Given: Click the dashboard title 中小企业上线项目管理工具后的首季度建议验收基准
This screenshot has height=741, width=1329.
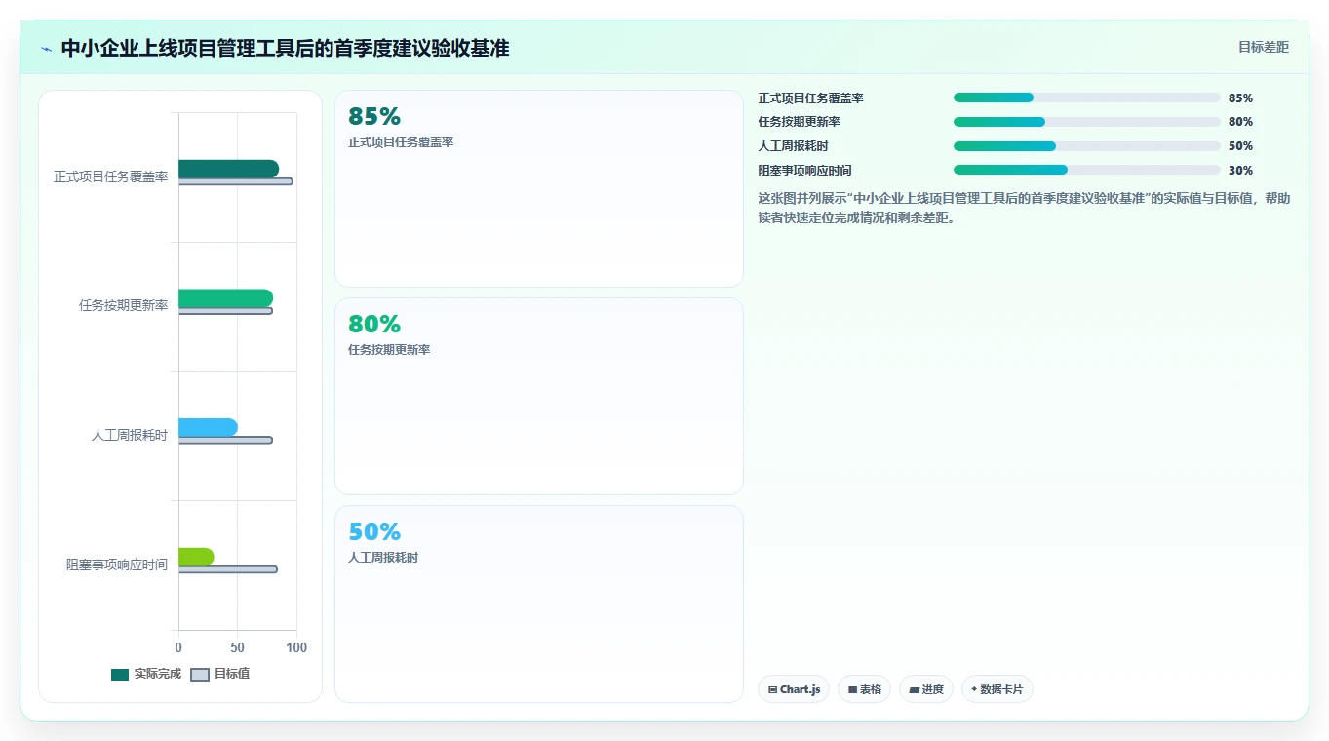Looking at the screenshot, I should pos(285,48).
